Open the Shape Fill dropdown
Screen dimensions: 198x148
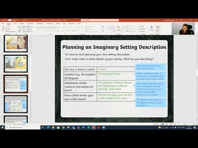click(130, 27)
